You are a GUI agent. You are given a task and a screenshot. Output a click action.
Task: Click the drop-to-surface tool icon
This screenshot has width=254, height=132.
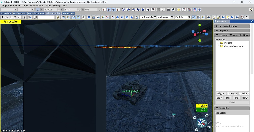(x=24, y=17)
